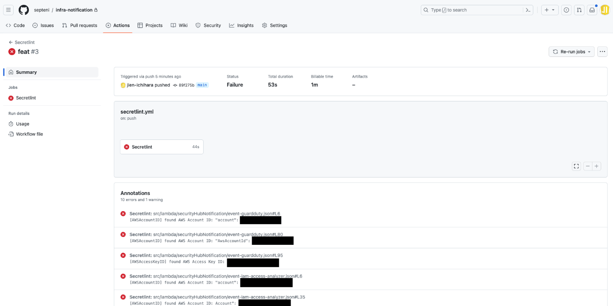Switch to the Projects tab

[x=150, y=25]
